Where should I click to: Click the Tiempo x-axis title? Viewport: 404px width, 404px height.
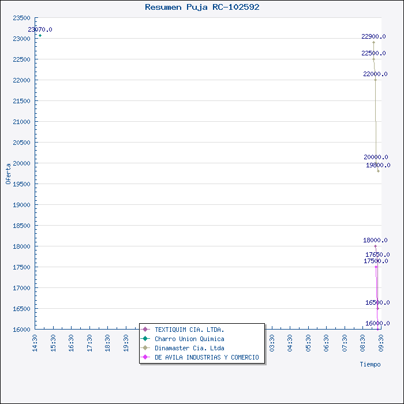pyautogui.click(x=370, y=364)
